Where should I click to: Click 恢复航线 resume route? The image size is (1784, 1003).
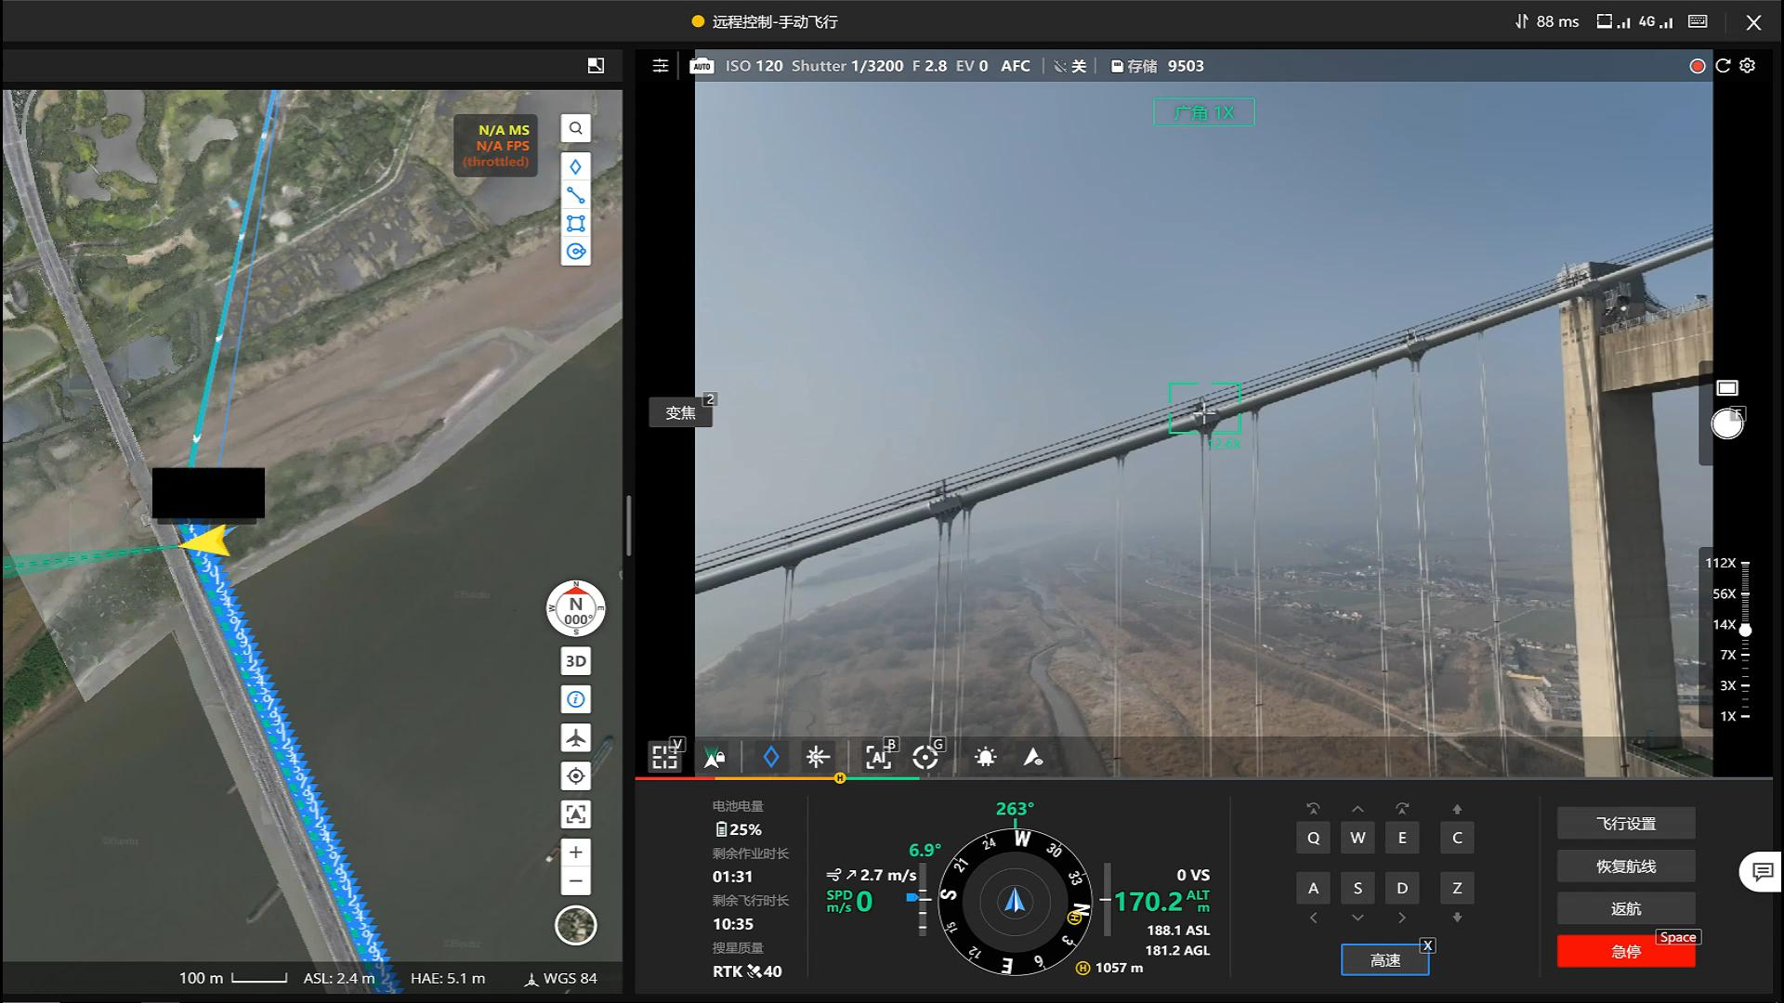click(x=1626, y=866)
